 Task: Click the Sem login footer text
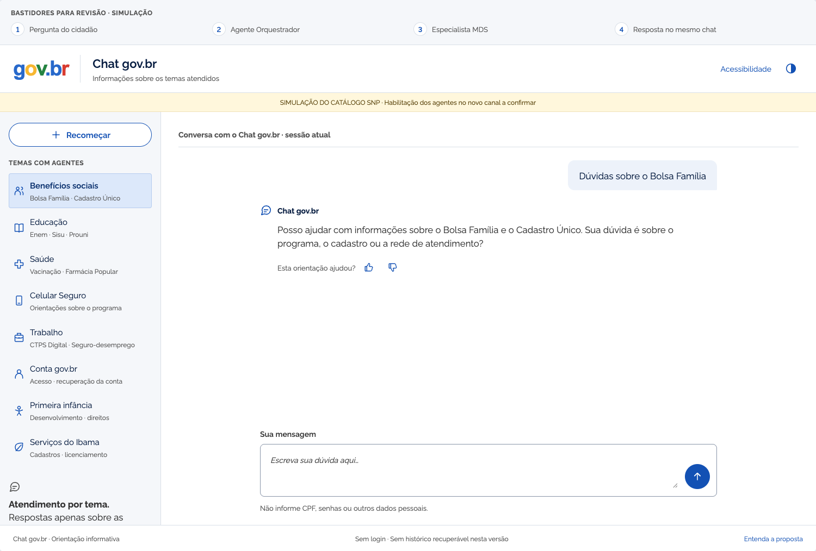pos(431,539)
